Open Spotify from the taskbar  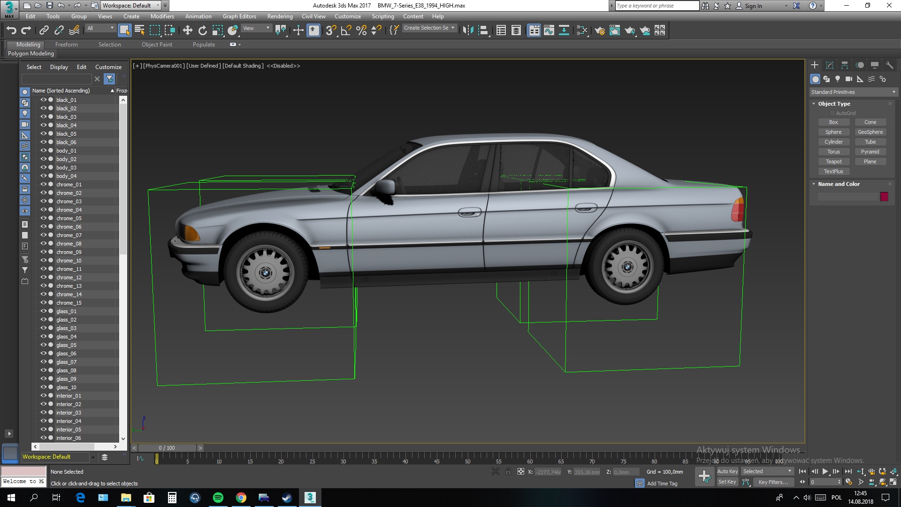[x=218, y=498]
